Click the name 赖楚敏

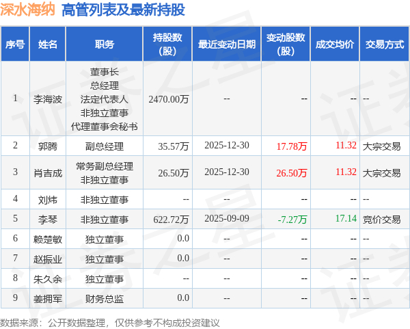coord(48,239)
